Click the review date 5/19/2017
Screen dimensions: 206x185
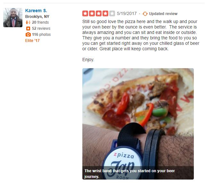click(127, 13)
